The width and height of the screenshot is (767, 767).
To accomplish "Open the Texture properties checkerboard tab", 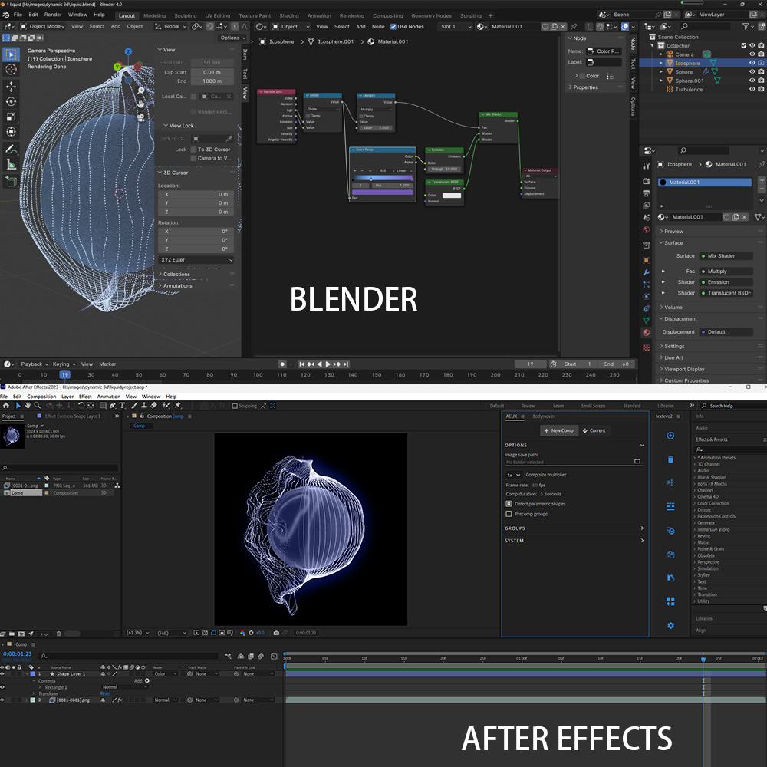I will click(x=646, y=347).
